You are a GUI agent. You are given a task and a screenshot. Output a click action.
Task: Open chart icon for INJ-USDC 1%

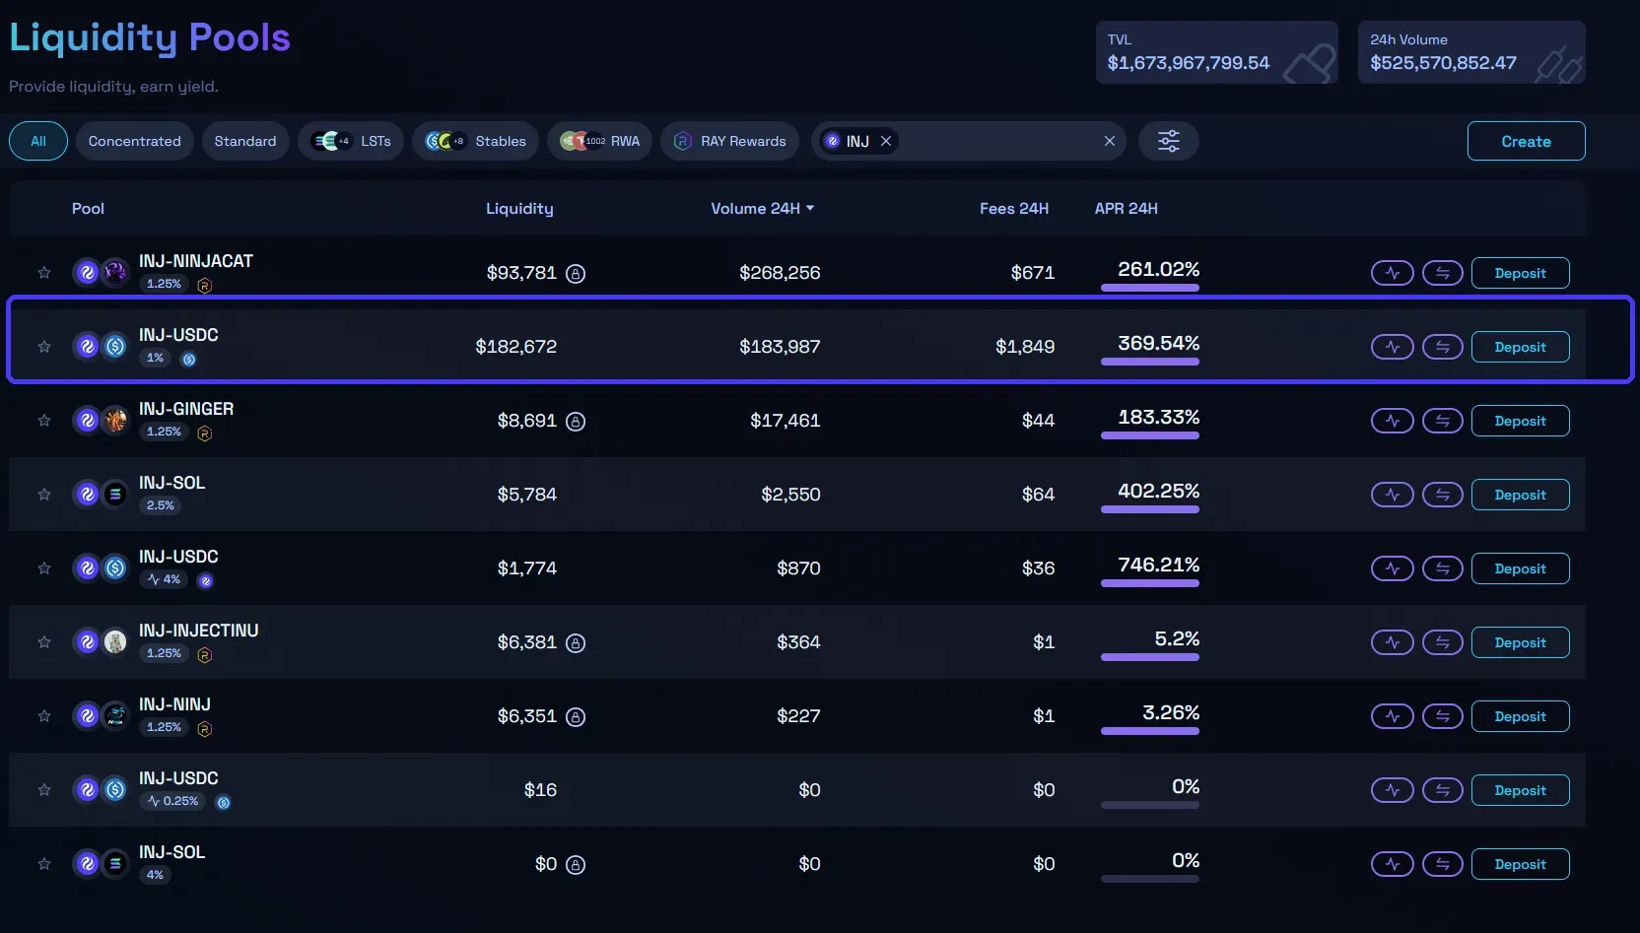[x=1392, y=347]
